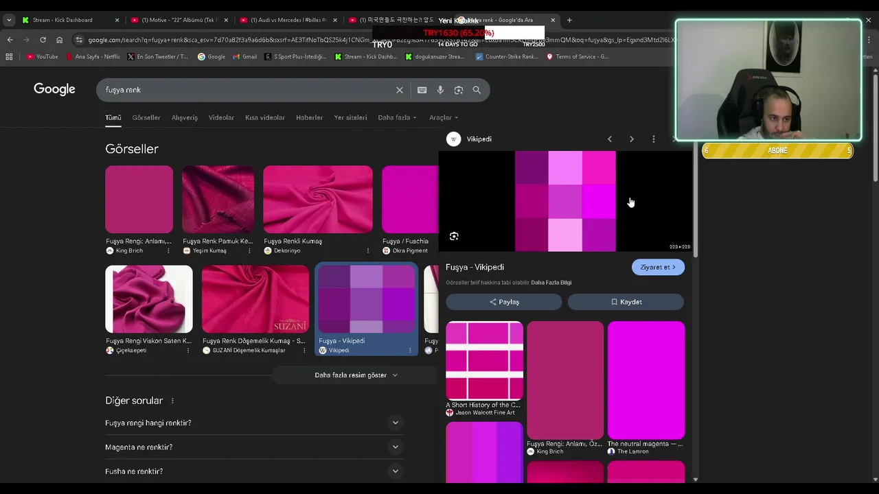Switch to Yer siteleri tab
The height and width of the screenshot is (494, 879).
[x=350, y=118]
